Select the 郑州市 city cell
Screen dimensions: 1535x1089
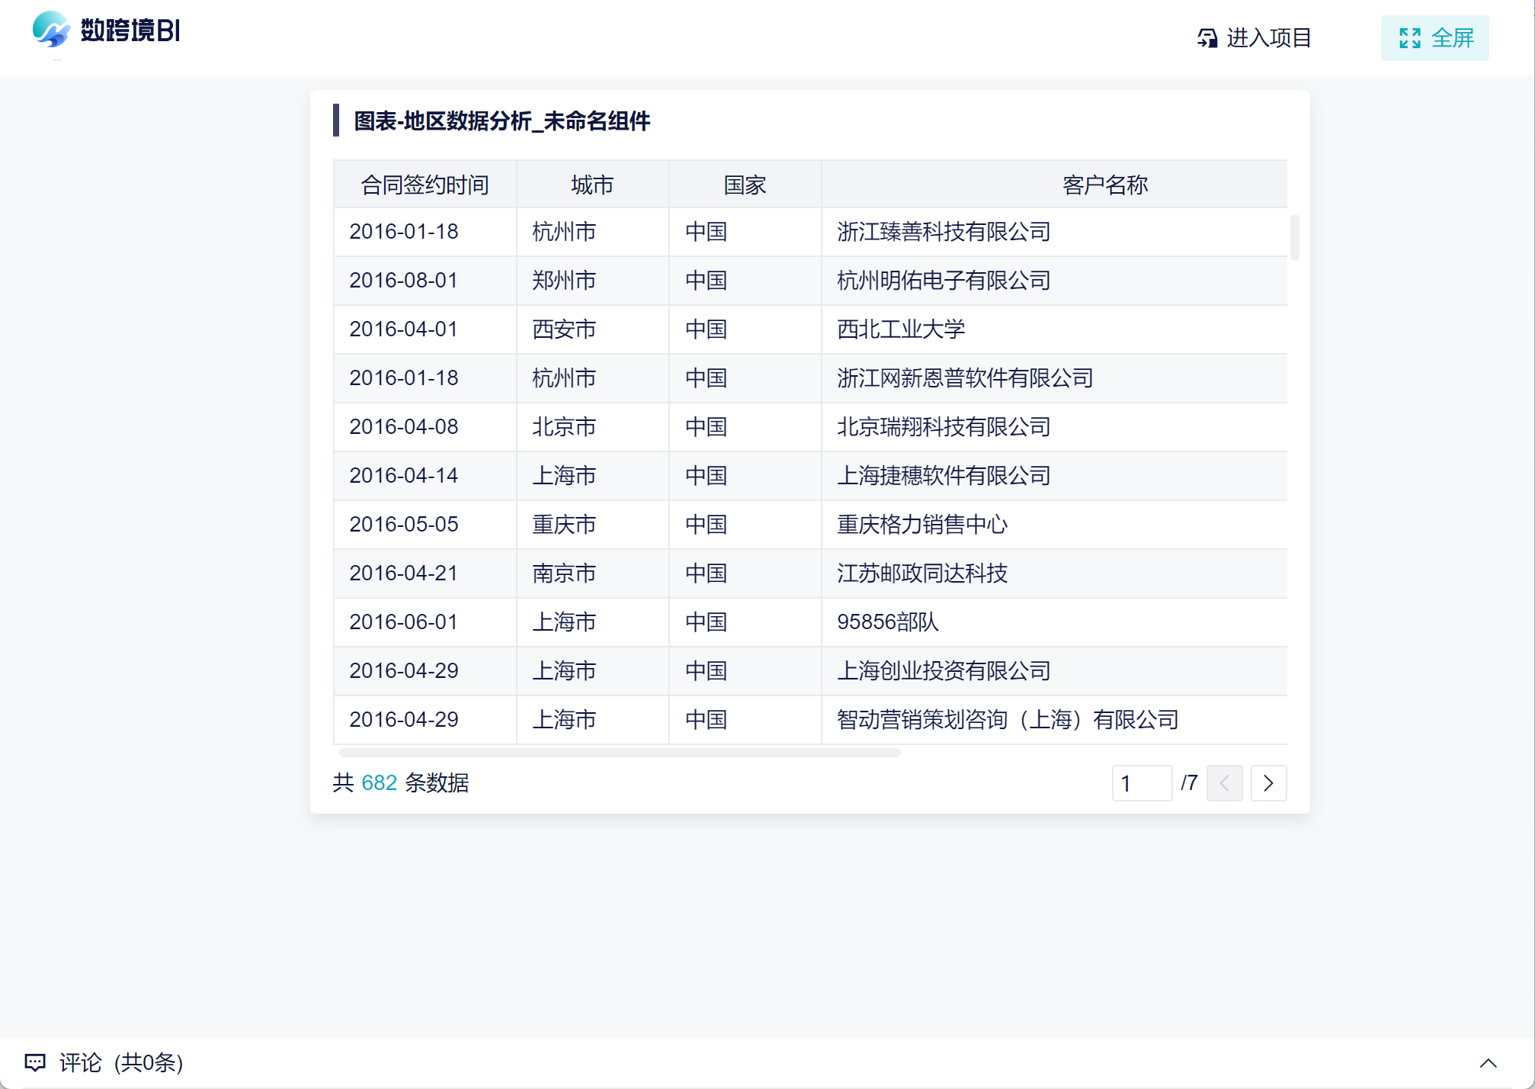(x=564, y=281)
